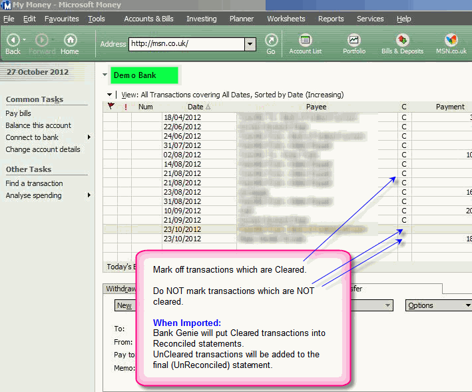This screenshot has width=472, height=392.
Task: Toggle cleared status on 10/09/2012 row
Action: click(x=404, y=211)
